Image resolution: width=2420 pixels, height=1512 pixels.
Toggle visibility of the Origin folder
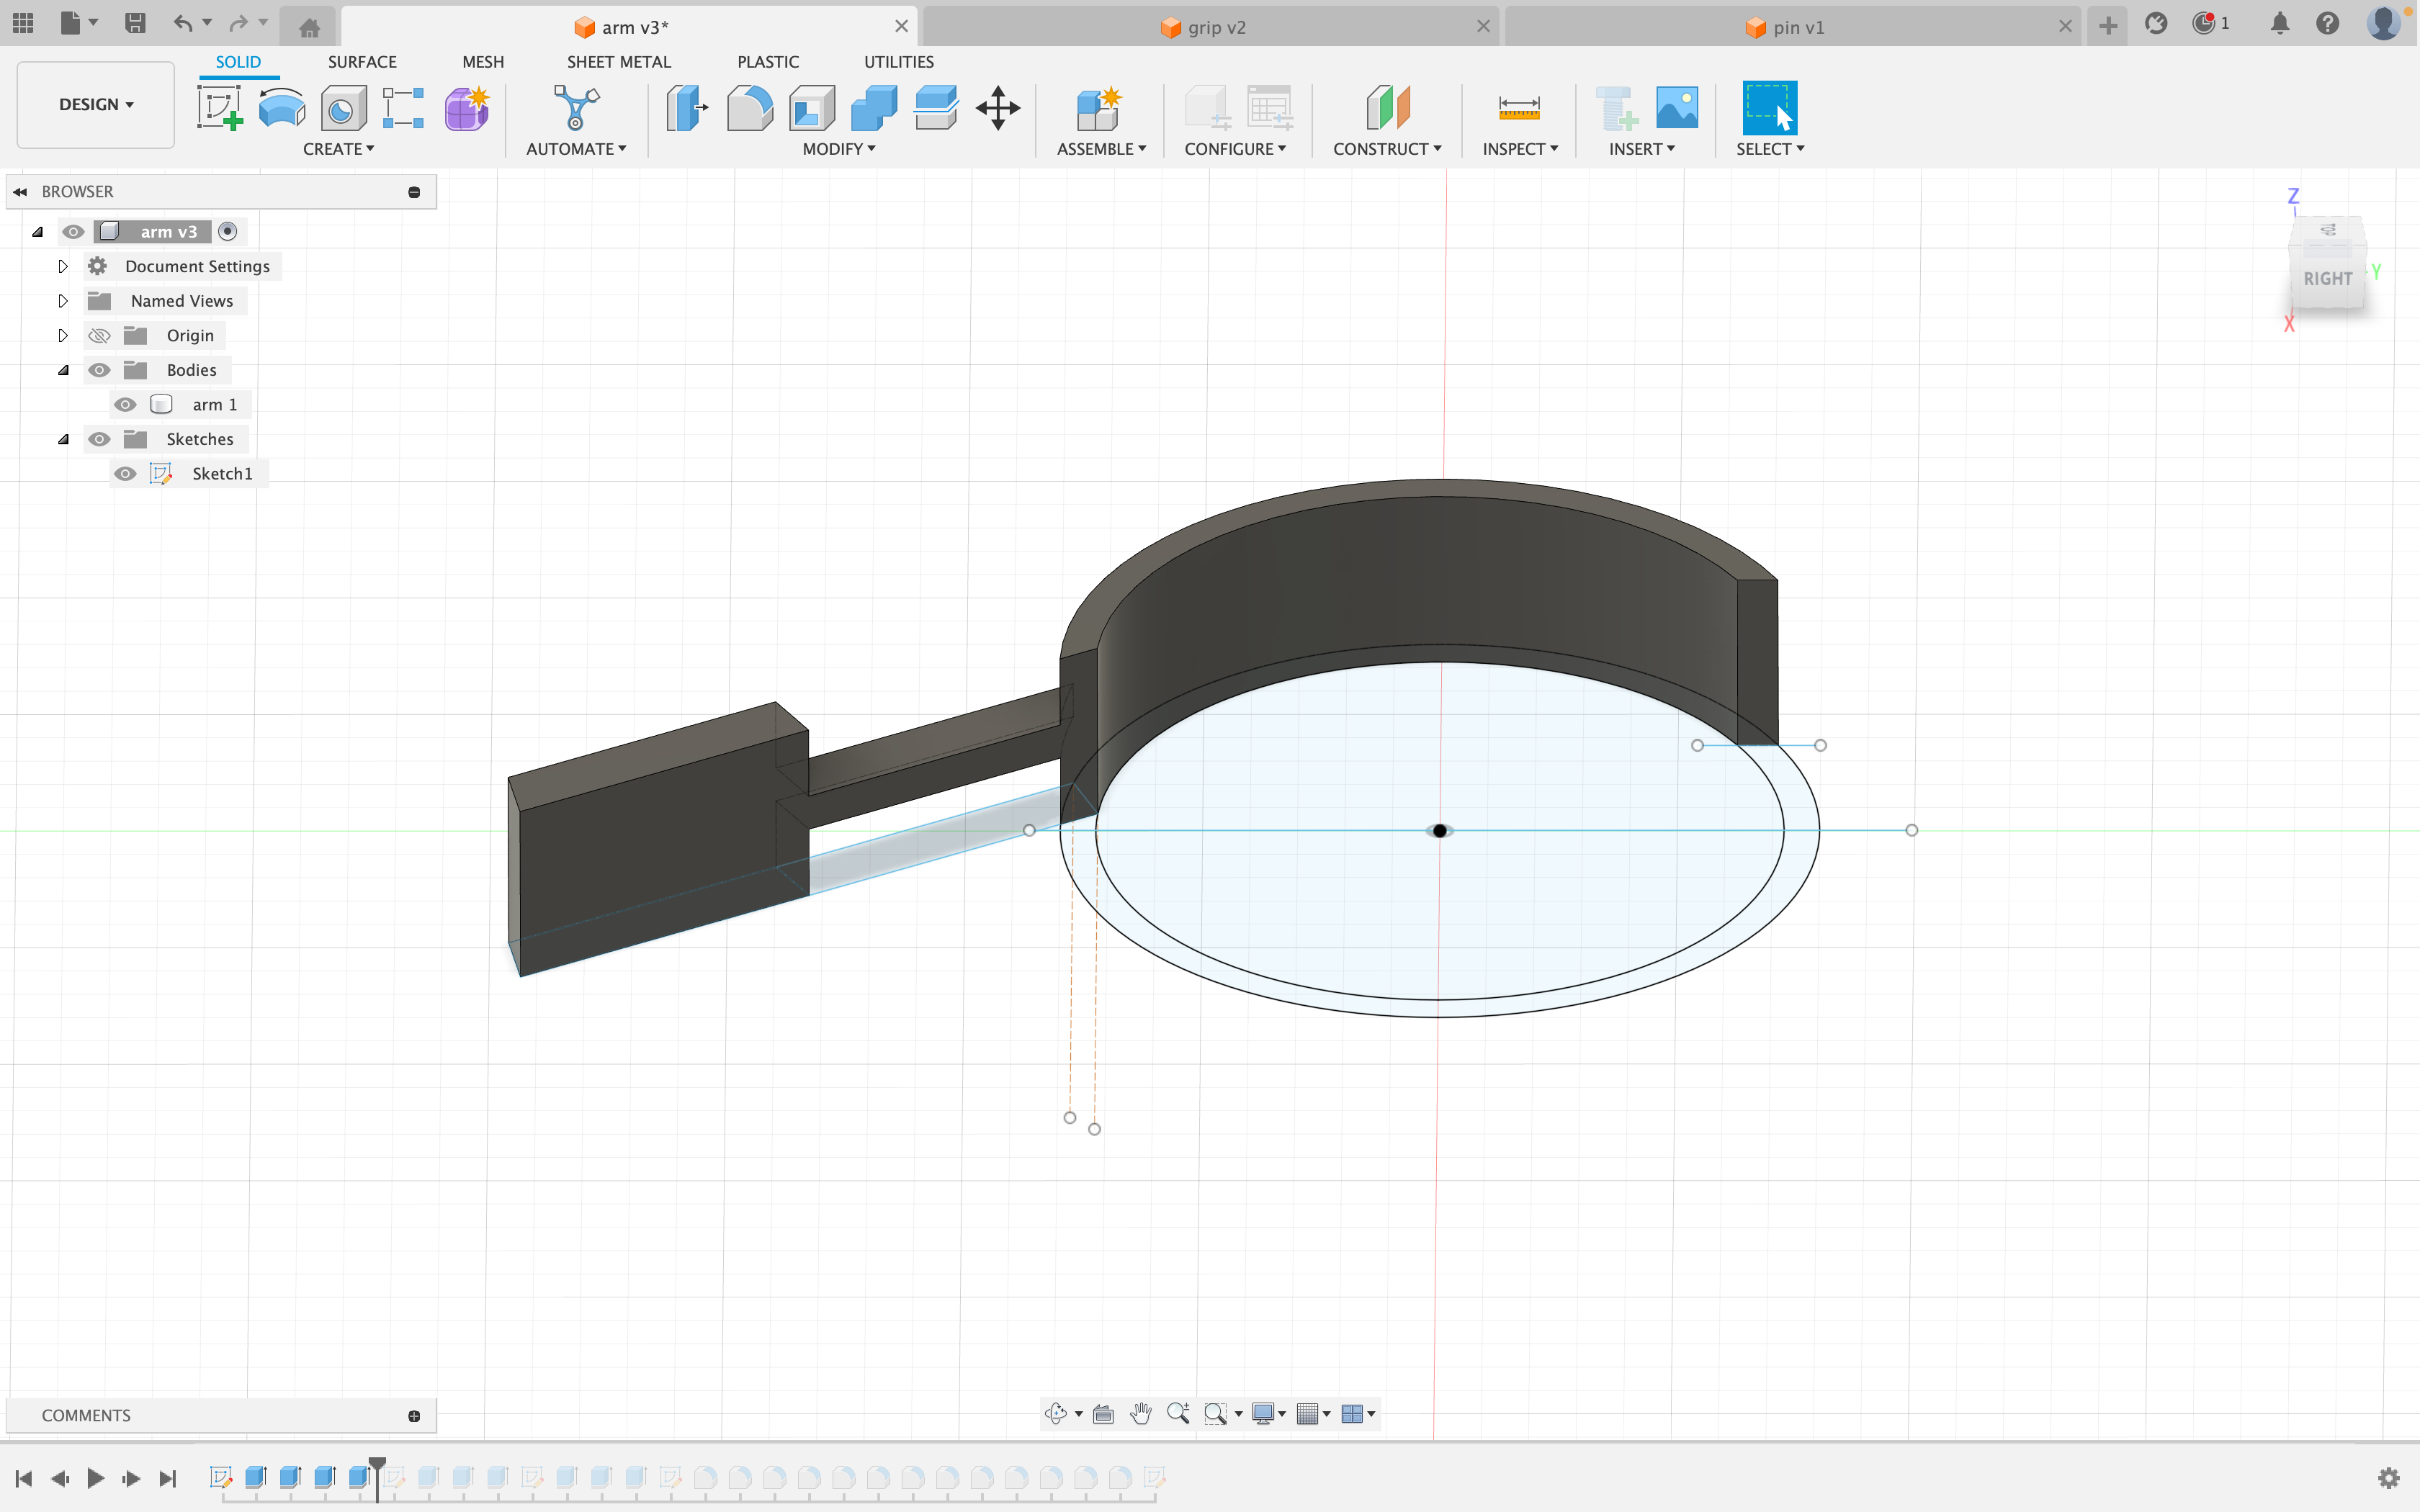click(99, 335)
